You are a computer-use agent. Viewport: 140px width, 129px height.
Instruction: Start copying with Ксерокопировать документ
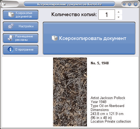click(x=89, y=38)
